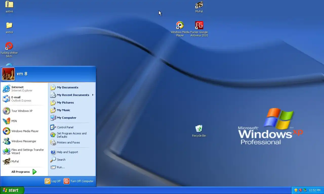Click the green arrow tray icon beside the clock

tap(305, 190)
